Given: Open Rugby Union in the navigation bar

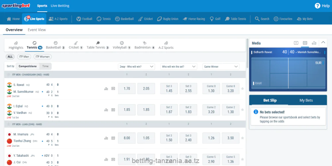Looking at the screenshot, I should [x=168, y=19].
